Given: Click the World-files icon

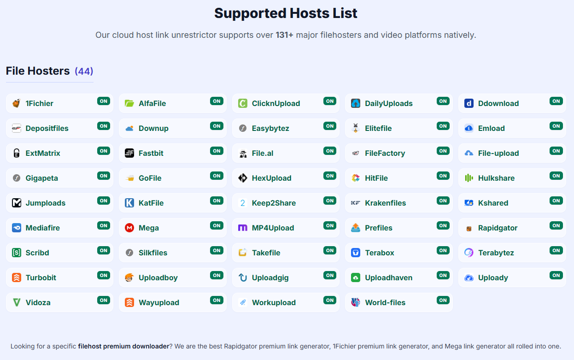Looking at the screenshot, I should (x=356, y=302).
